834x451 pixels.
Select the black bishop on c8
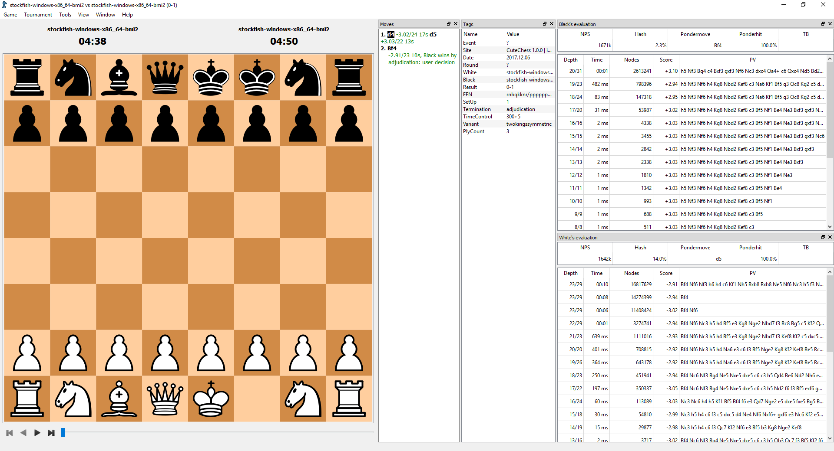click(x=119, y=77)
